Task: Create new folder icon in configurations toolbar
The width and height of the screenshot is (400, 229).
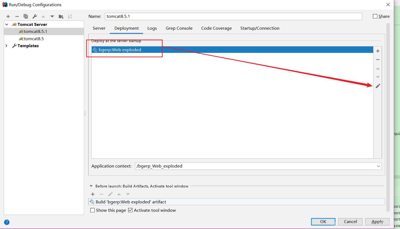Action: [61, 16]
